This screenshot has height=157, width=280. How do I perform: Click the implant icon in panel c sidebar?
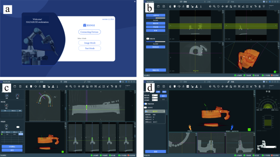pos(6,126)
